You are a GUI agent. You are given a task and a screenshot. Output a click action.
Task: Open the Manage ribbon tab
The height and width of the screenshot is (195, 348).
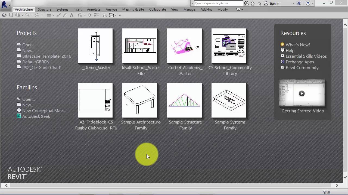[x=189, y=9]
